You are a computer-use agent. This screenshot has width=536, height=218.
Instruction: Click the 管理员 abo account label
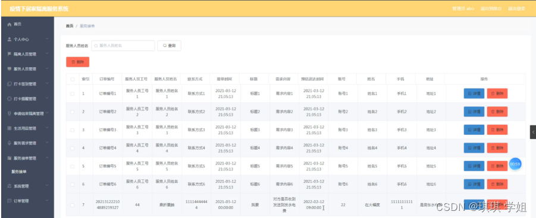click(463, 8)
